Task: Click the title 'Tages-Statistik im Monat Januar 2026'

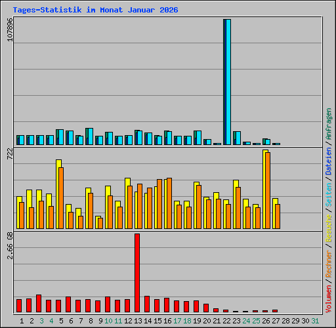Action: click(95, 10)
